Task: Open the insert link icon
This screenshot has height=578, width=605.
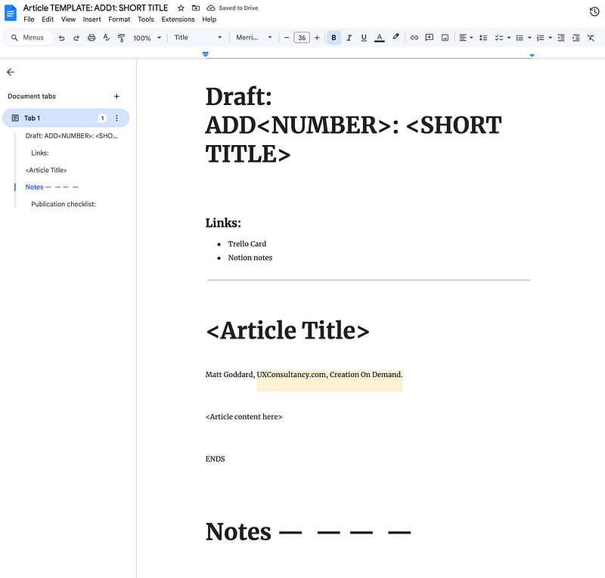Action: click(x=414, y=37)
